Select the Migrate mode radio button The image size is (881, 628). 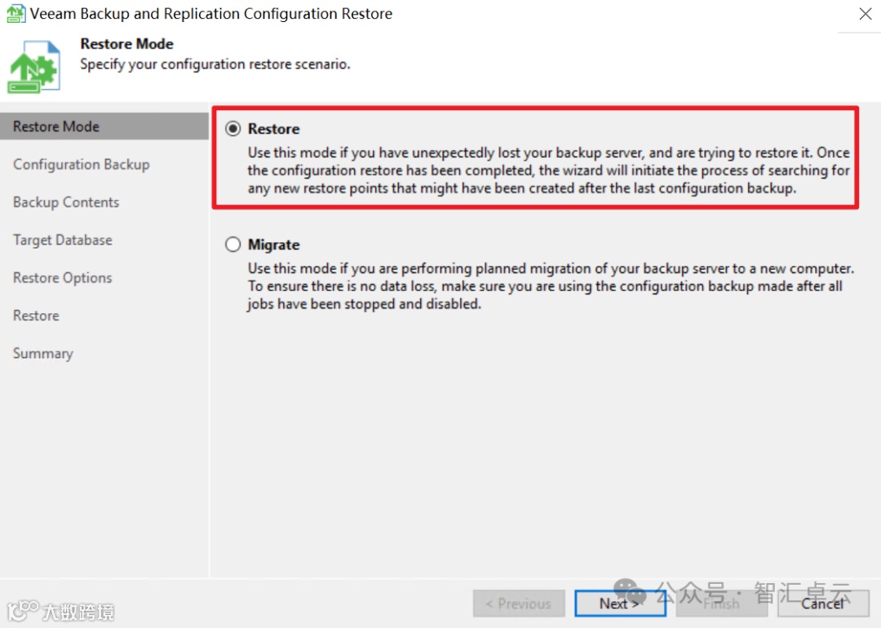tap(233, 245)
